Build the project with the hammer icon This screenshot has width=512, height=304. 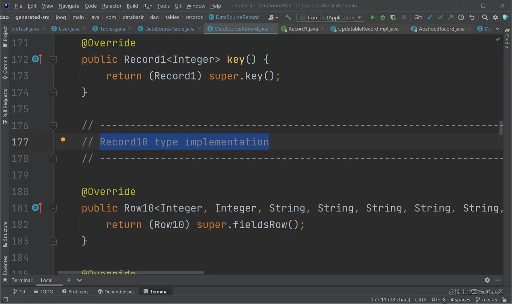tap(288, 17)
